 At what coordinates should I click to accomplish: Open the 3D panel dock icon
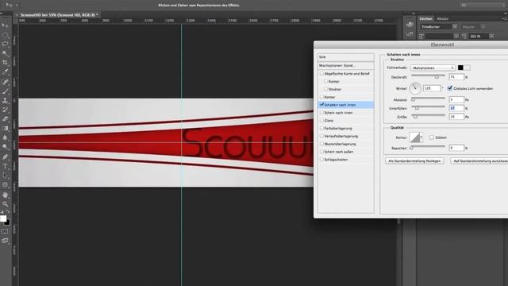pos(410,24)
